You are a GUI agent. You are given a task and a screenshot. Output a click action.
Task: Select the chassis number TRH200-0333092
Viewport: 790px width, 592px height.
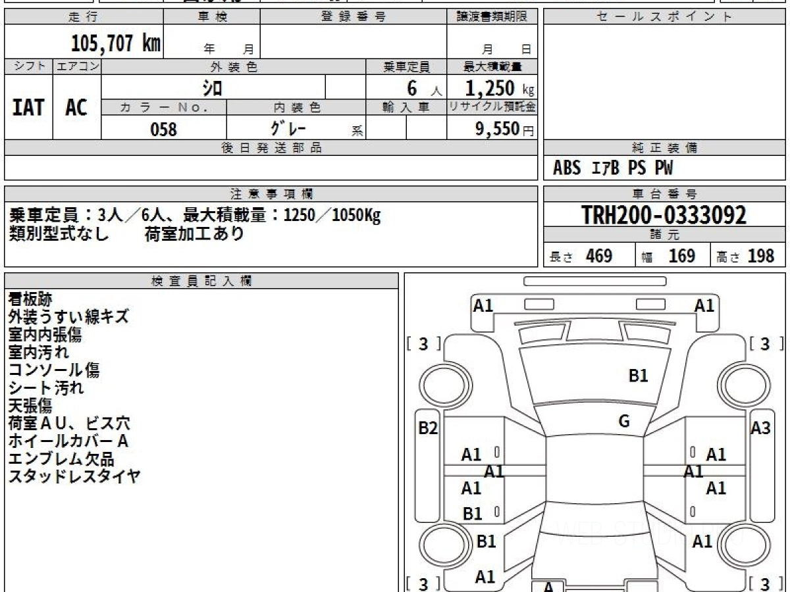tap(664, 214)
